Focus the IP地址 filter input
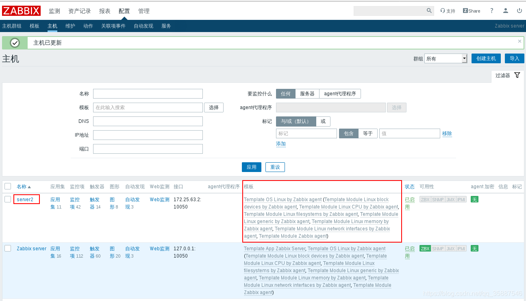The height and width of the screenshot is (301, 526). click(x=148, y=135)
